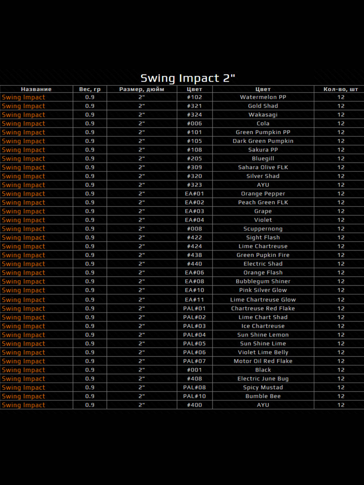Click the "Electric Shad" color name

tap(263, 264)
